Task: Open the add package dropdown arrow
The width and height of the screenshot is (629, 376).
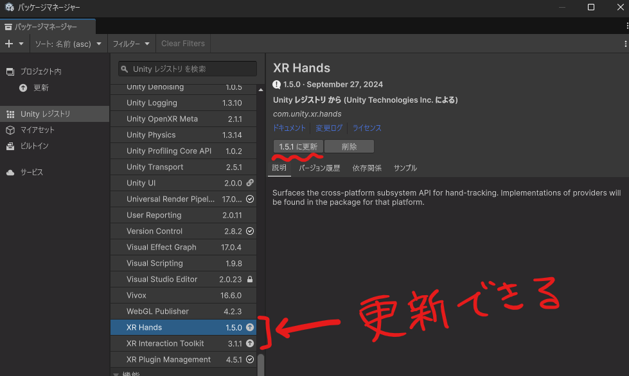Action: coord(21,44)
